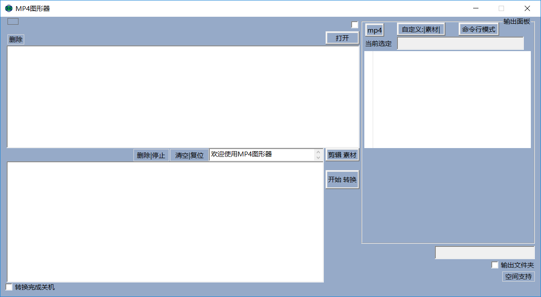Click the 删除 (Delete) button

(15, 39)
